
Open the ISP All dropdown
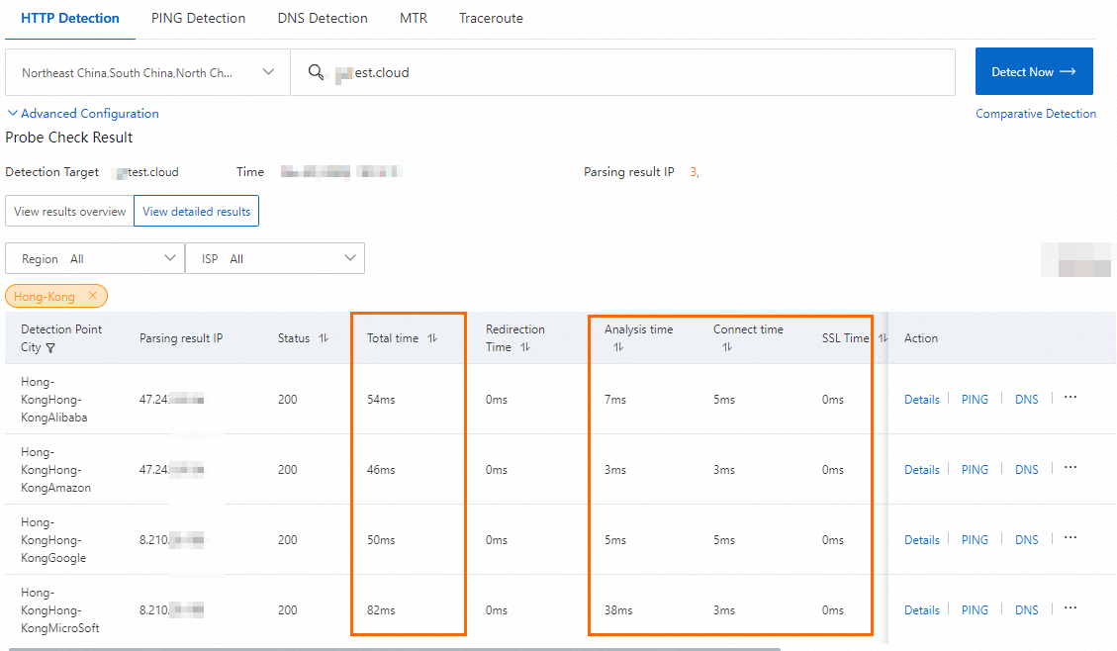point(275,258)
